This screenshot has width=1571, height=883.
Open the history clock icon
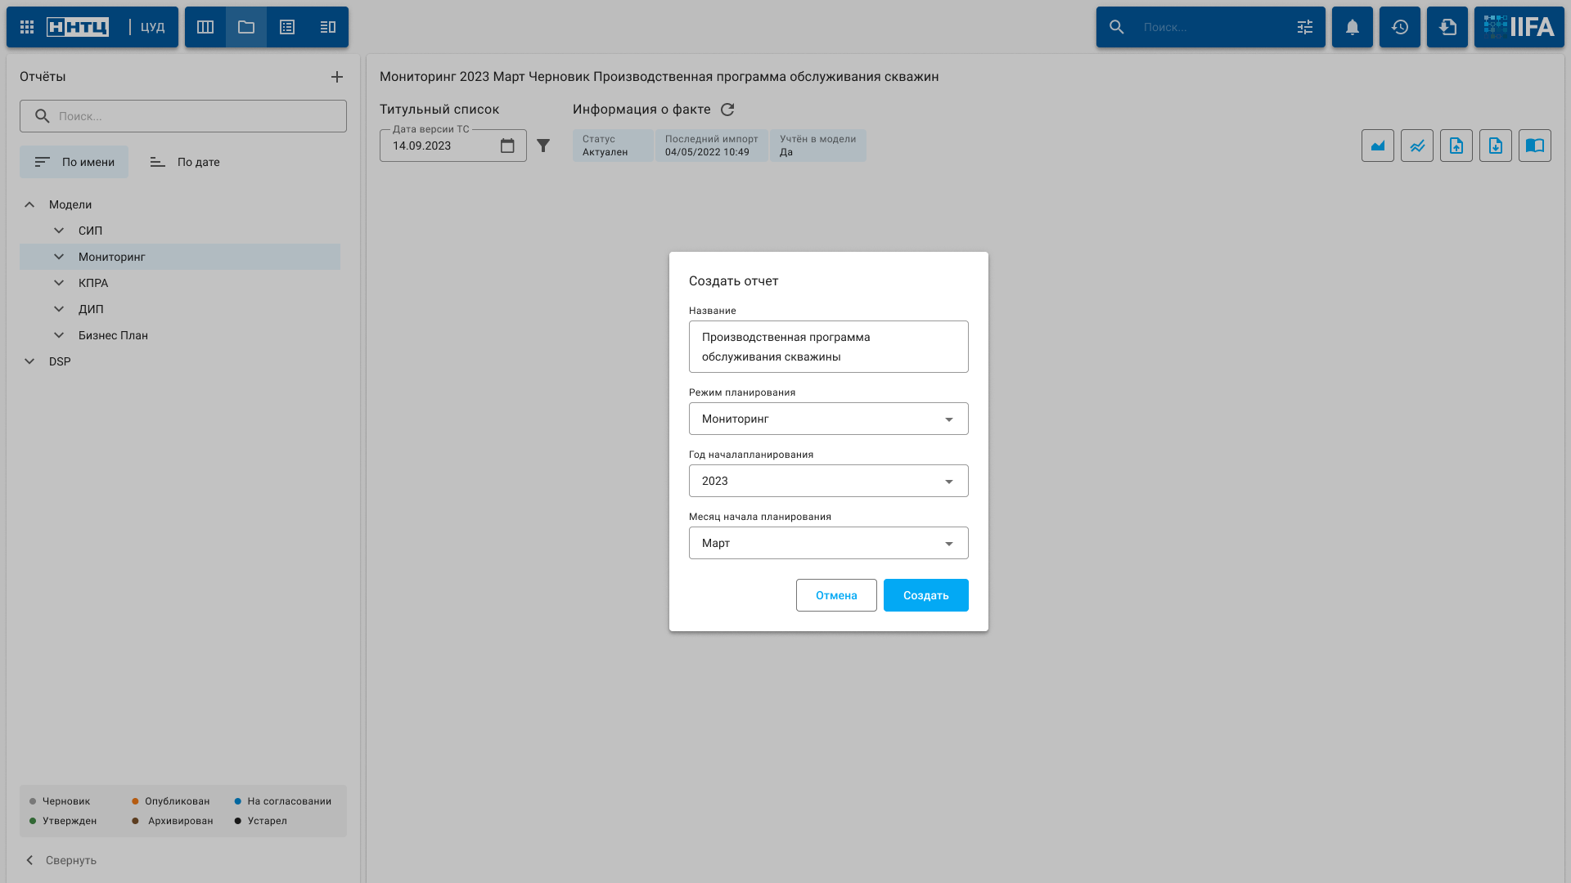click(x=1400, y=27)
